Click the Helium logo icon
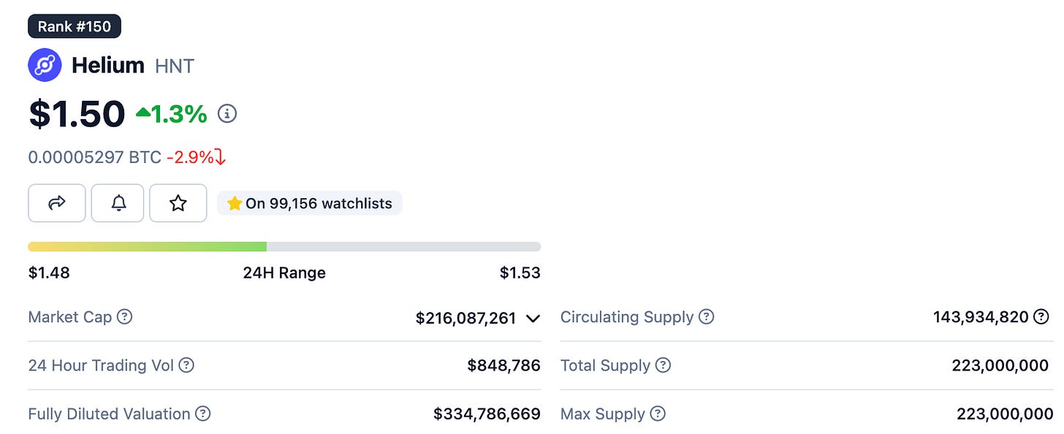The width and height of the screenshot is (1064, 434). [x=45, y=66]
